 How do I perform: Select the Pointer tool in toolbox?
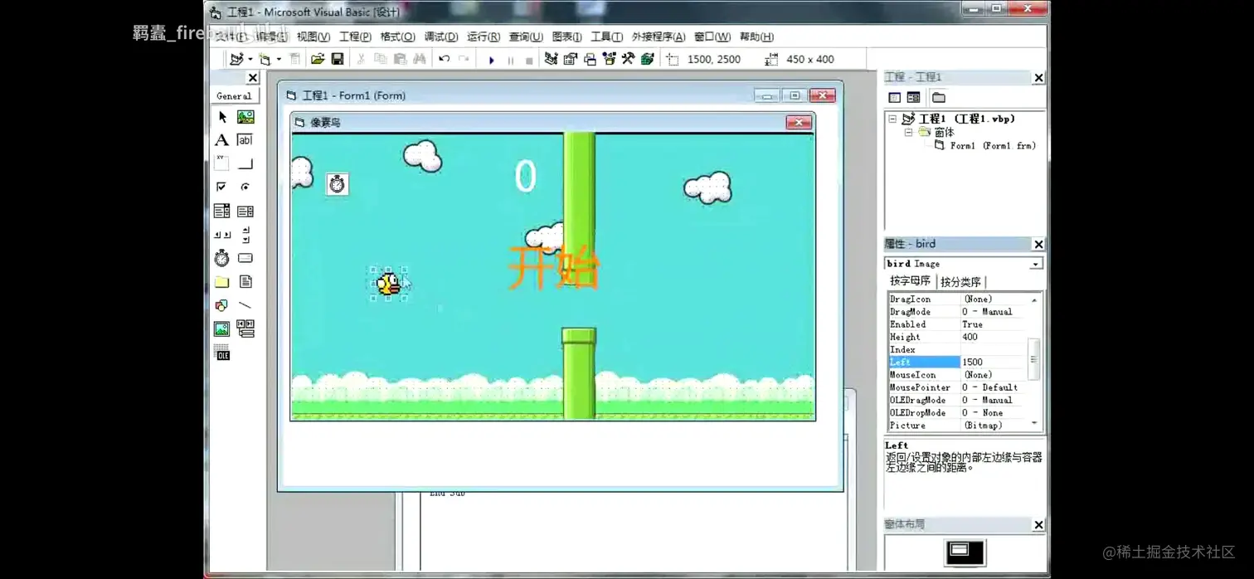click(222, 117)
